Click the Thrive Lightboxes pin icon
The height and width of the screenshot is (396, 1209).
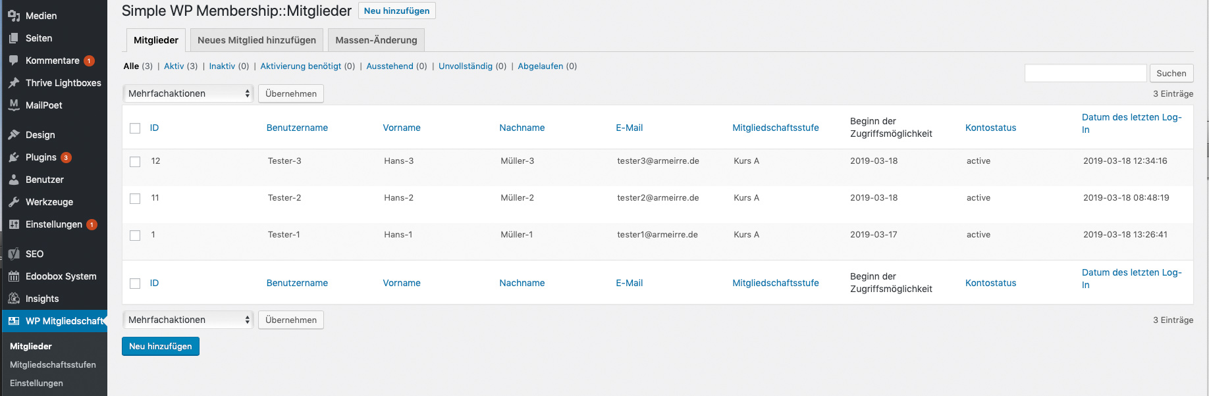pos(14,83)
